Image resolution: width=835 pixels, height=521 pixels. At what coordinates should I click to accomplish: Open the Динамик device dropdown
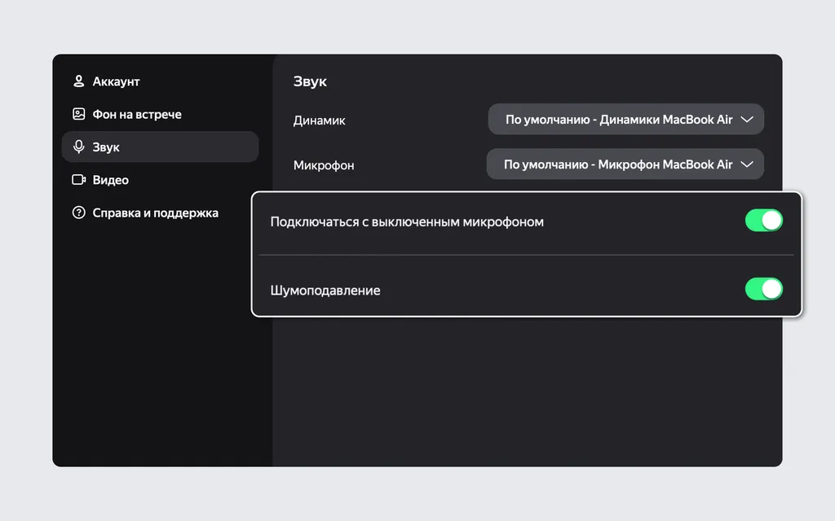coord(625,119)
